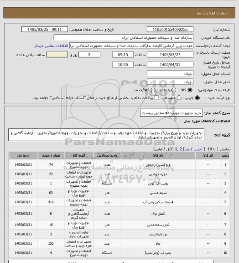The image size is (239, 263).
Task: Click the announcement date field 1405/03/25 - 09:11
Action: pyautogui.click(x=45, y=29)
